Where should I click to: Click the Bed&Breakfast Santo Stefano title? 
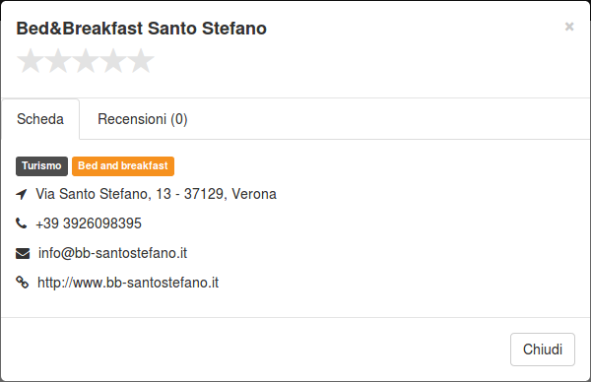tap(141, 29)
